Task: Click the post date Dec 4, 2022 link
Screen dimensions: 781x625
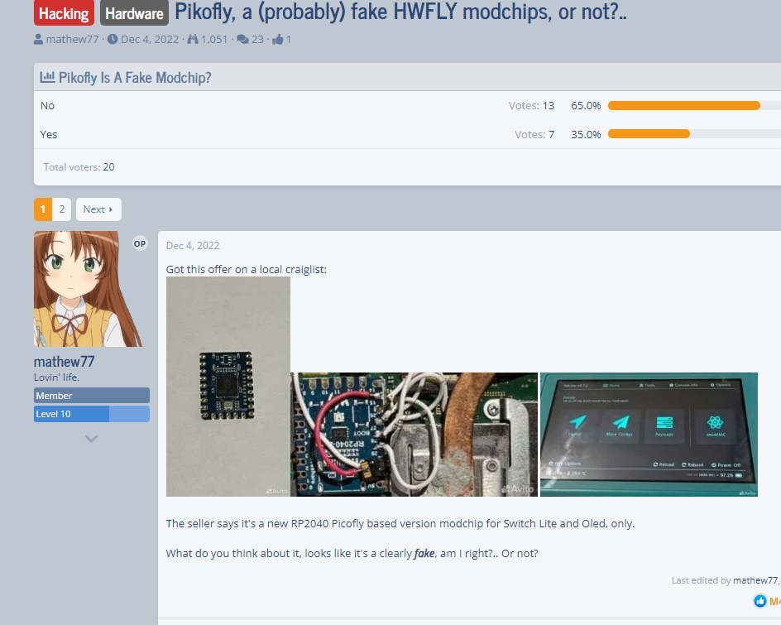Action: pyautogui.click(x=193, y=245)
